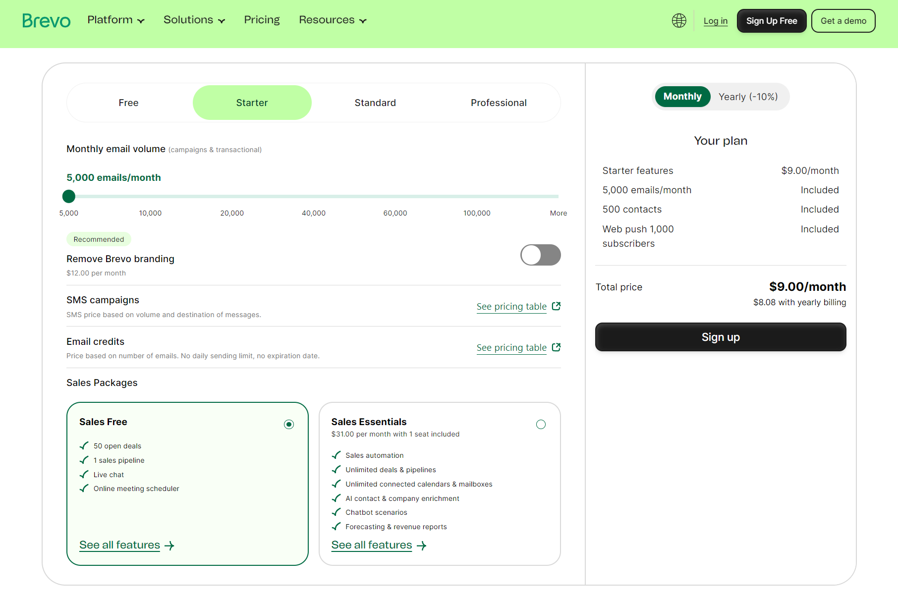Image resolution: width=898 pixels, height=601 pixels.
Task: Click the Log in link
Action: coord(716,21)
